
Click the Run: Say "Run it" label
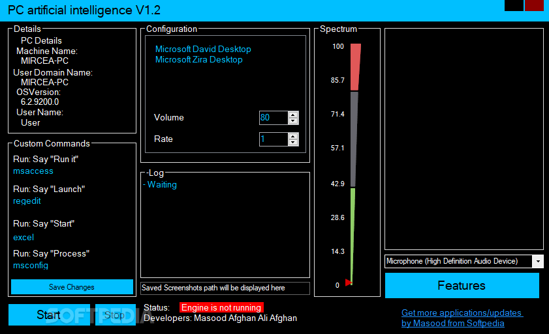[x=46, y=160]
